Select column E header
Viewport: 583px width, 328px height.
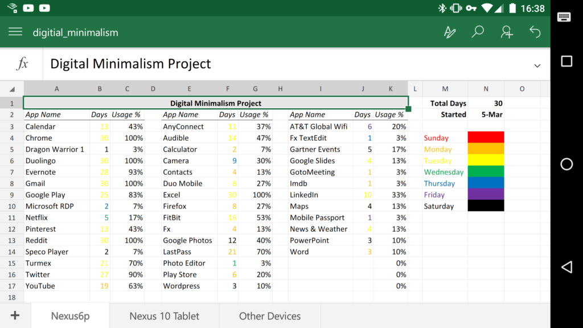(x=189, y=89)
